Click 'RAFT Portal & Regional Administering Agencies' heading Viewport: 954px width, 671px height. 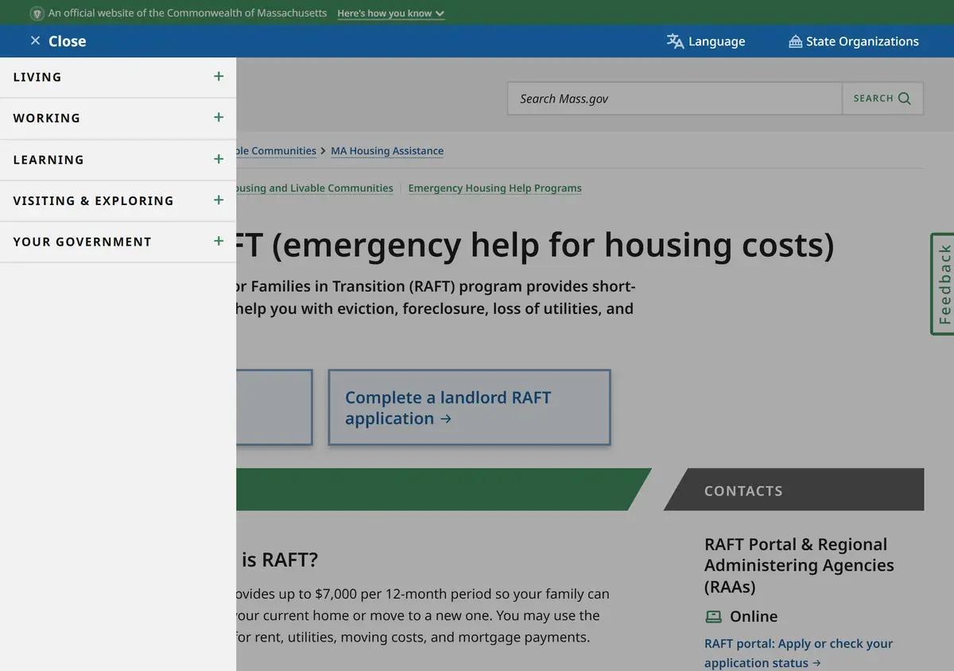(799, 565)
